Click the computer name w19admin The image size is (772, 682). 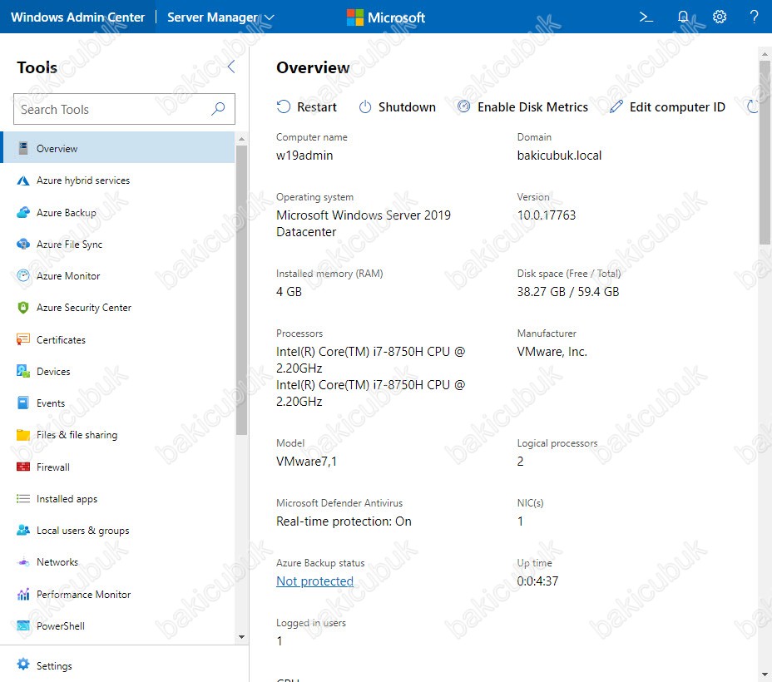[304, 156]
